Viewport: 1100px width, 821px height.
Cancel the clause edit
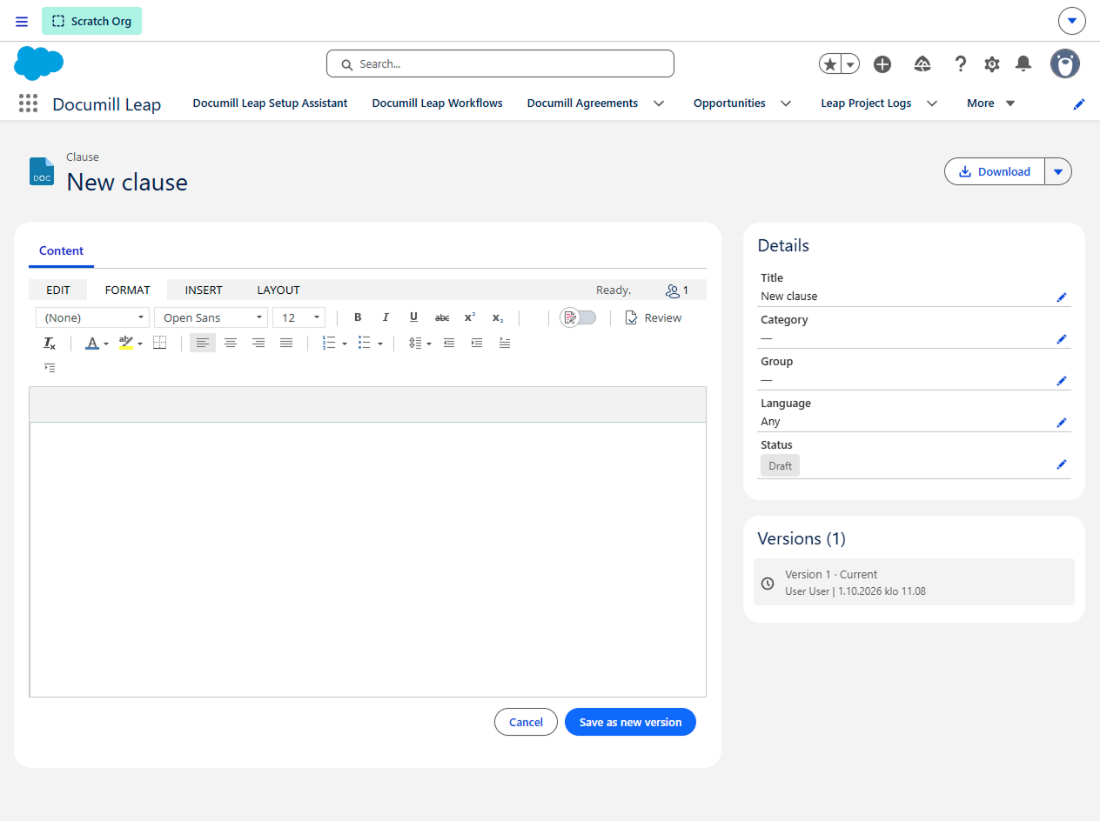(x=526, y=722)
